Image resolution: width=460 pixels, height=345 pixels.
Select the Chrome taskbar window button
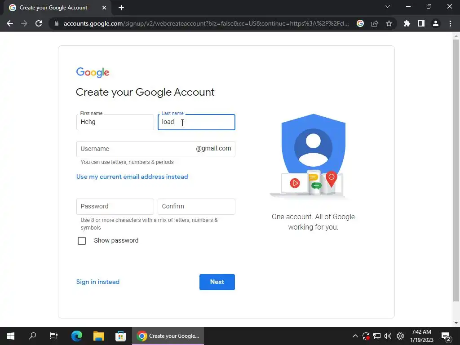click(x=168, y=336)
